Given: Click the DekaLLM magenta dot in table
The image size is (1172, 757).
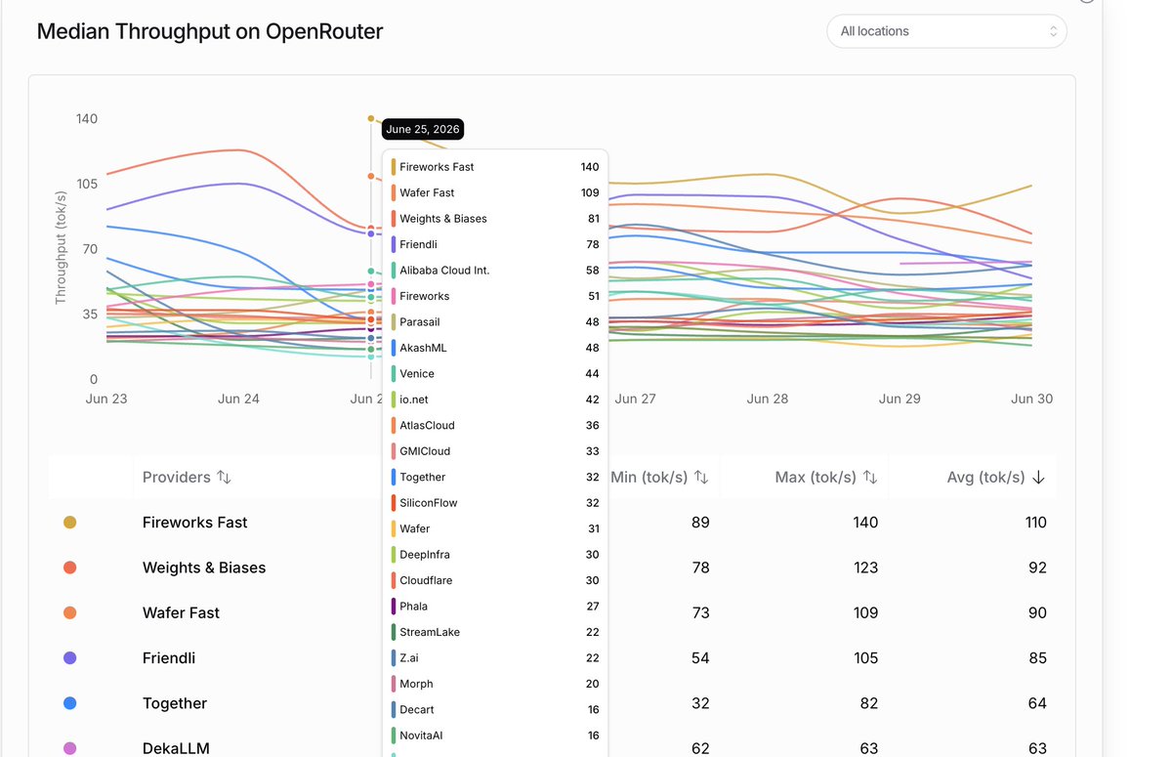Looking at the screenshot, I should coord(69,748).
